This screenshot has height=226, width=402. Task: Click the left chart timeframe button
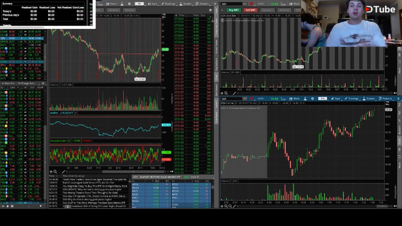139,4
